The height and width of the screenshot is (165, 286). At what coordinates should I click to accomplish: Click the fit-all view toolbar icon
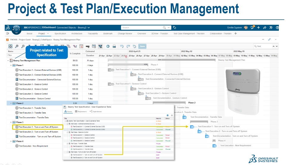click(10, 46)
